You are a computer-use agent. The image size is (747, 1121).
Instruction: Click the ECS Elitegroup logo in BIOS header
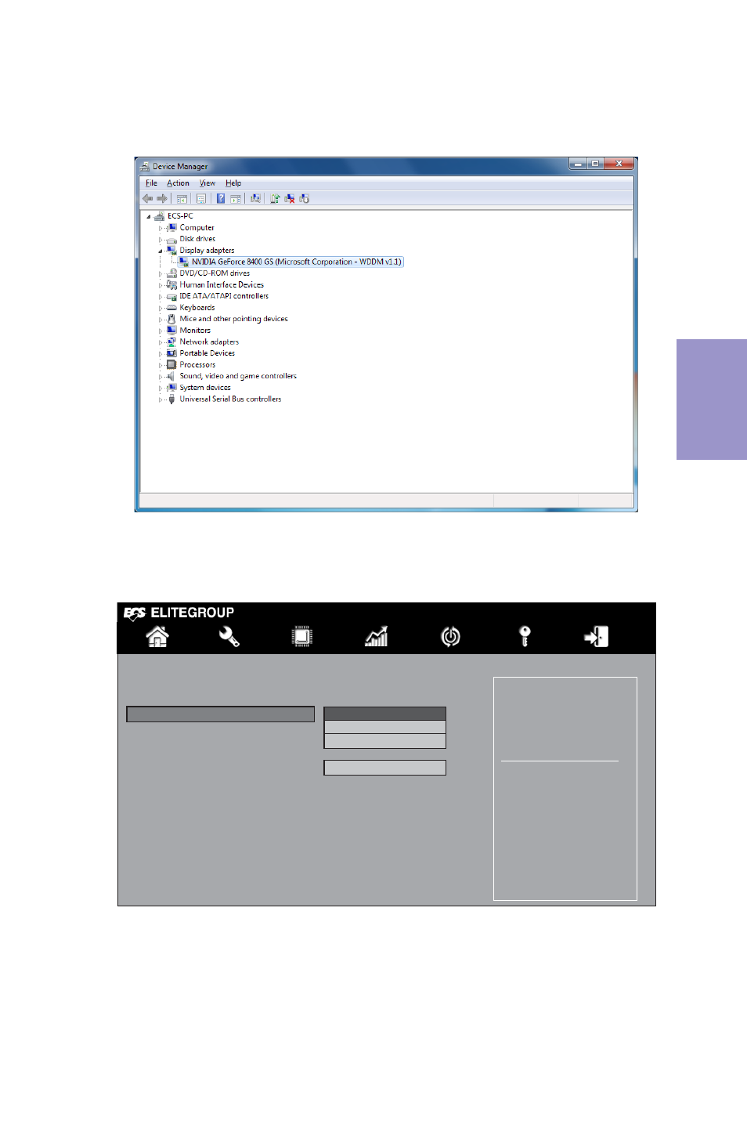point(179,613)
